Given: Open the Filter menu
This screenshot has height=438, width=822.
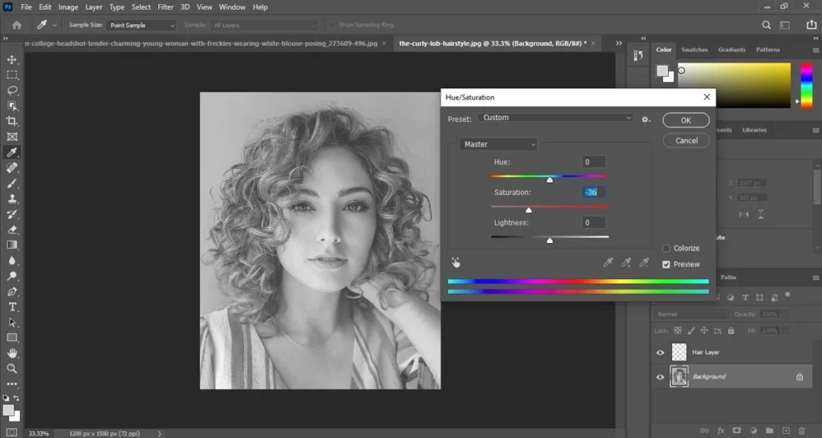Looking at the screenshot, I should [165, 6].
